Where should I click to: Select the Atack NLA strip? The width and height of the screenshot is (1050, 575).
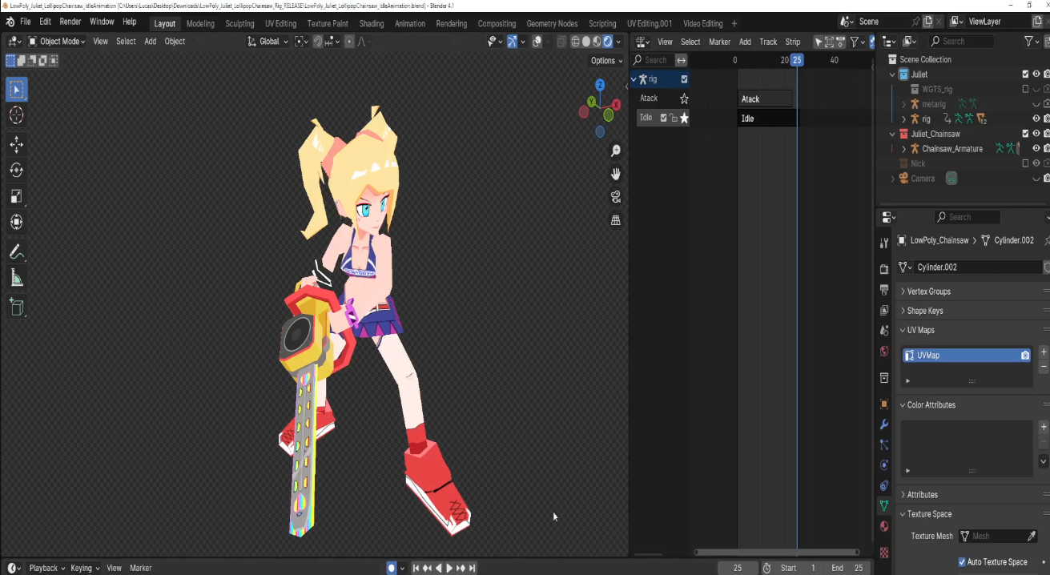(x=765, y=99)
